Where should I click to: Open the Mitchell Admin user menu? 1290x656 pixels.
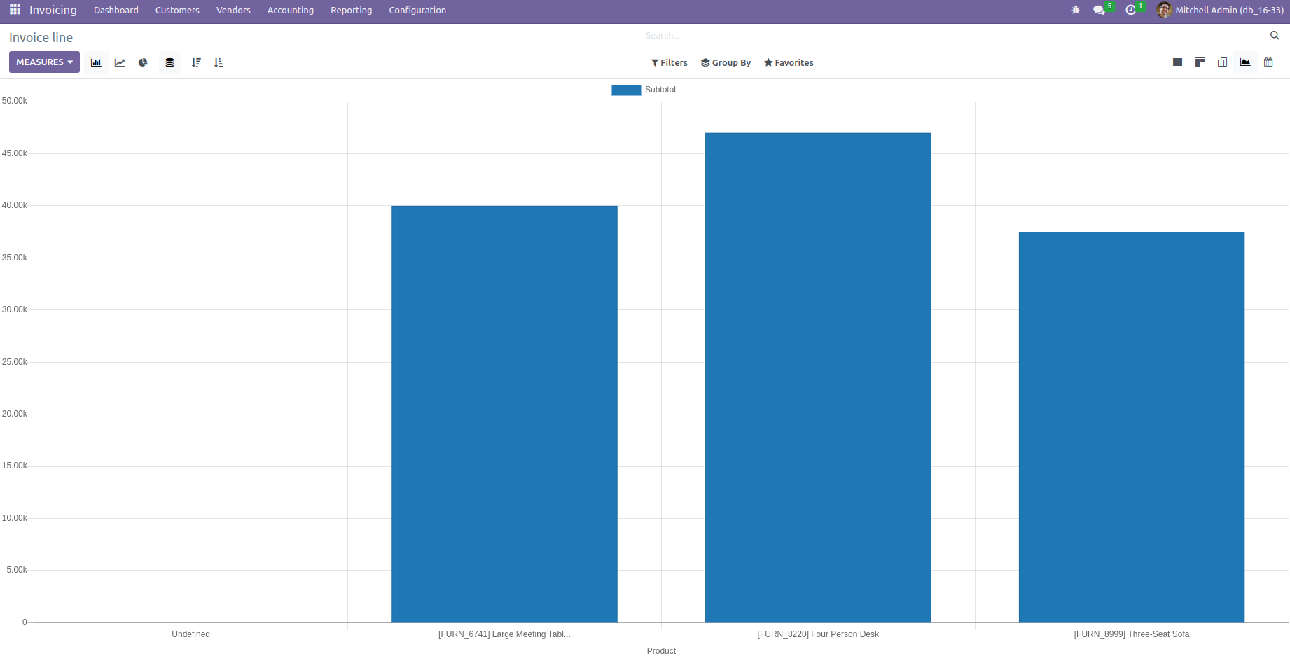[x=1229, y=10]
